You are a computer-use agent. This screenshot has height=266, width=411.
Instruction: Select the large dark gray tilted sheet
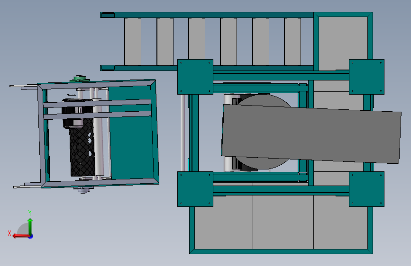click(x=311, y=134)
